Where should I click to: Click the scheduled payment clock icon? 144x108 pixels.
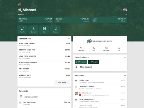(20, 103)
